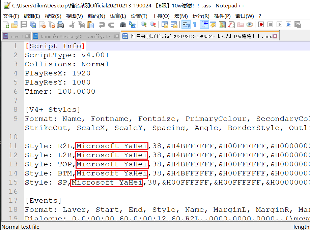This screenshot has width=310, height=230.
Task: Toggle Word Wrap on the toolbar
Action: pos(186,25)
